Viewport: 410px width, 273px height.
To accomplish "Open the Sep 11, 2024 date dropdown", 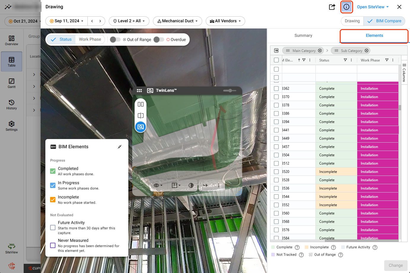I will click(x=66, y=21).
